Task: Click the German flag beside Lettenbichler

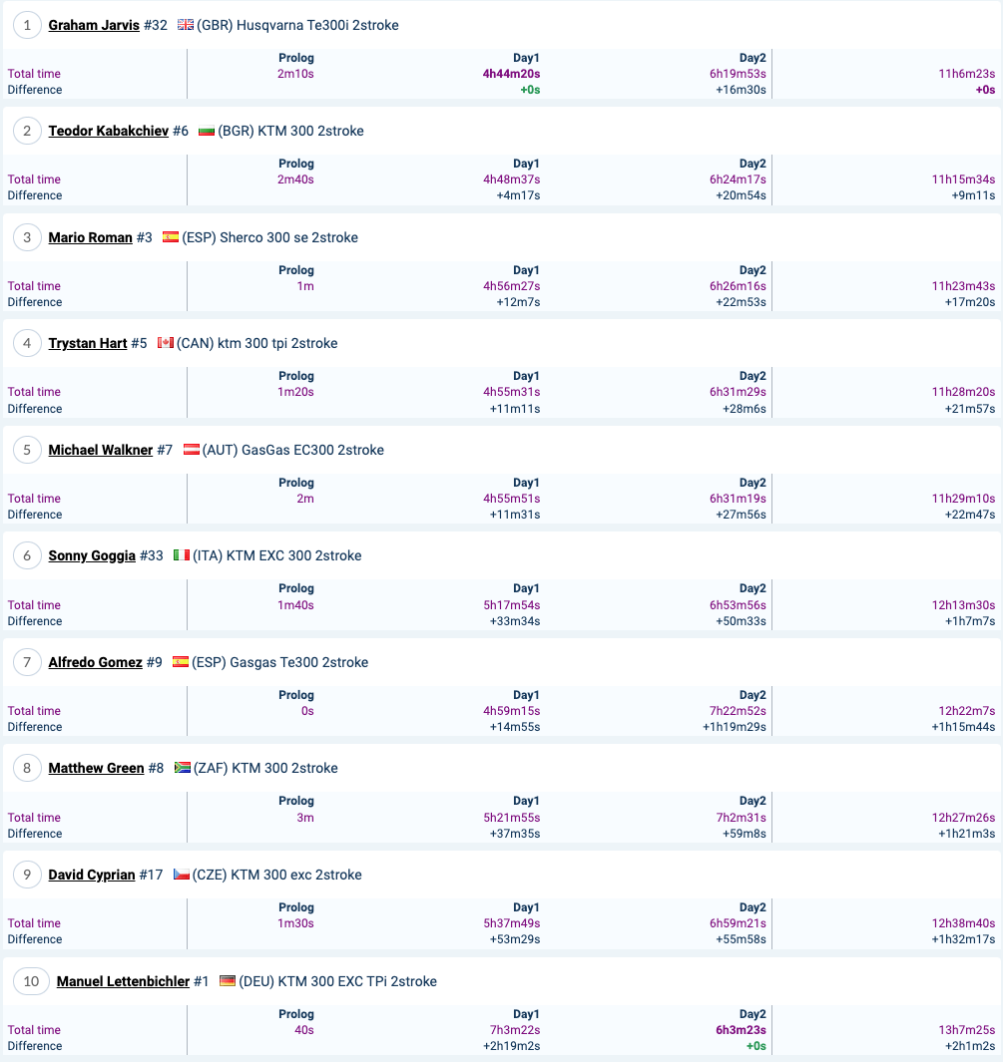Action: point(228,980)
